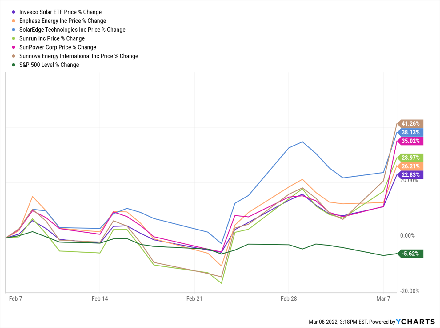Image resolution: width=440 pixels, height=328 pixels.
Task: Click the Feb 21 date axis label
Action: [194, 298]
